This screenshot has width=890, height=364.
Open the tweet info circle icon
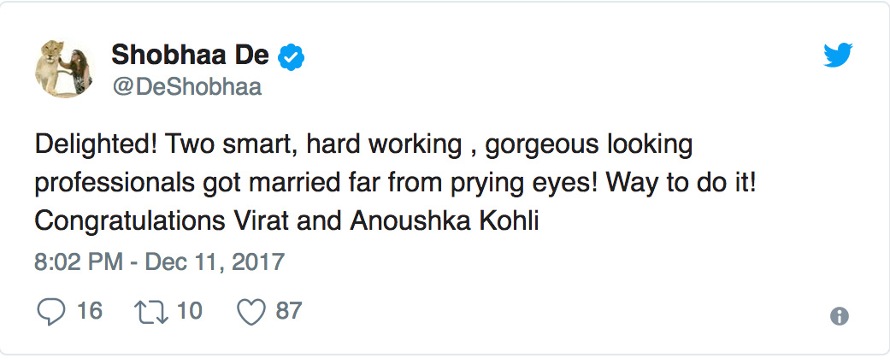(840, 316)
